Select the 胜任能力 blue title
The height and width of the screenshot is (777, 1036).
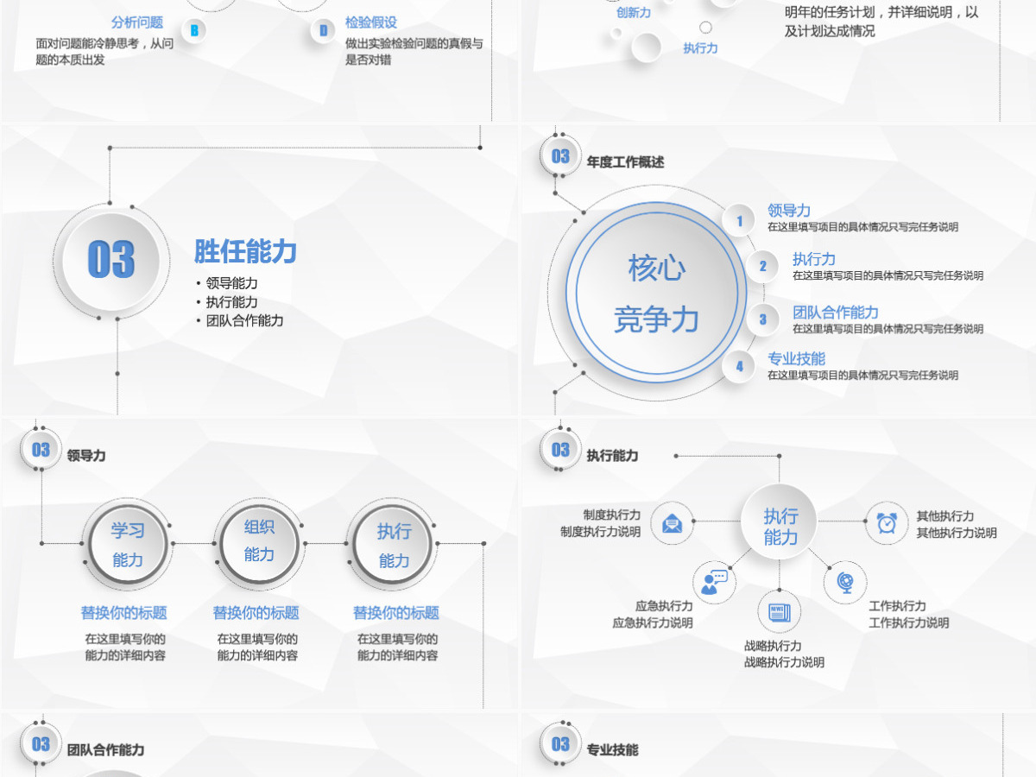(246, 252)
